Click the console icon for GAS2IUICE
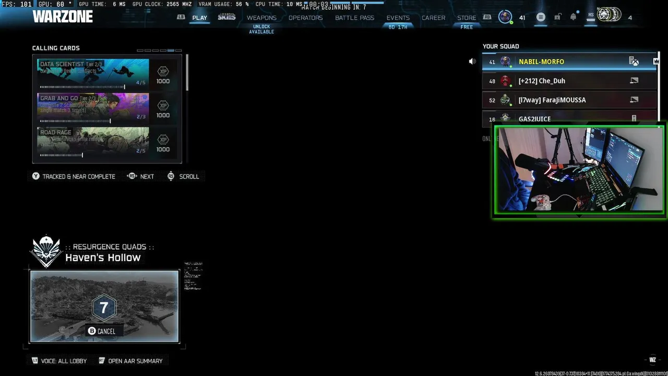 (x=634, y=119)
